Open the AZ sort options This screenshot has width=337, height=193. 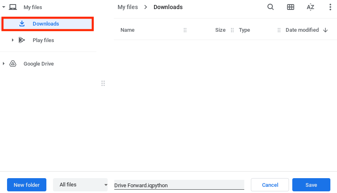click(311, 7)
